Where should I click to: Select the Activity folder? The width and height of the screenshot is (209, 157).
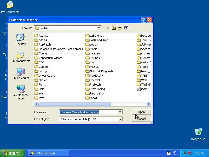click(x=41, y=36)
